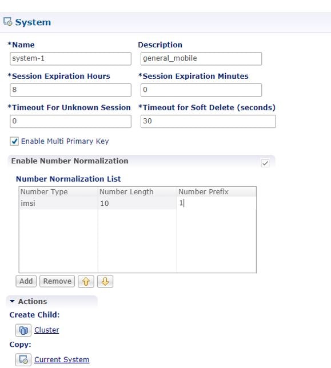Click the move-up arrow button
This screenshot has width=331, height=368.
point(86,281)
